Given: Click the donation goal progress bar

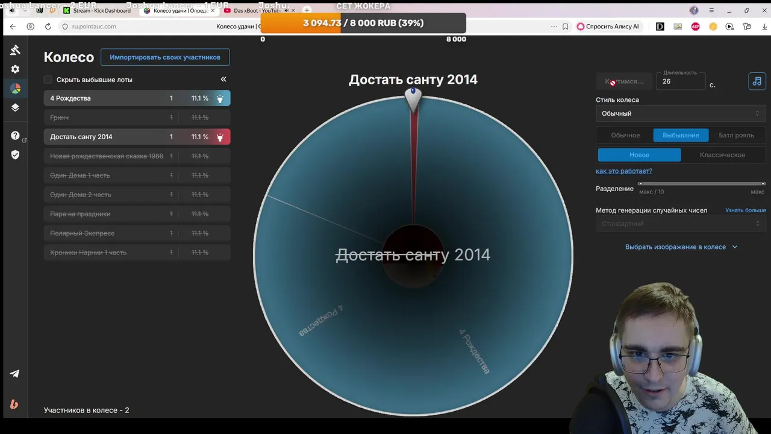Looking at the screenshot, I should tap(363, 23).
